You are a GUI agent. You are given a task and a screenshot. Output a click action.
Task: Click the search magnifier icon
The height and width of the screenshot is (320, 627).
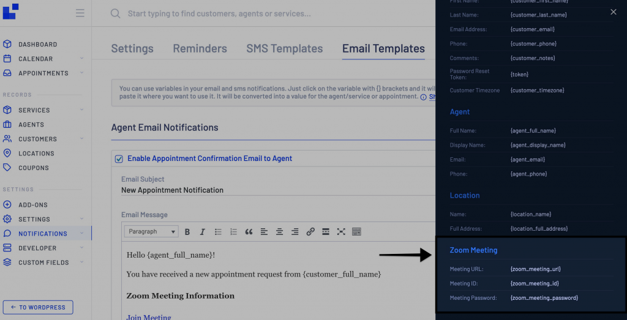click(116, 13)
